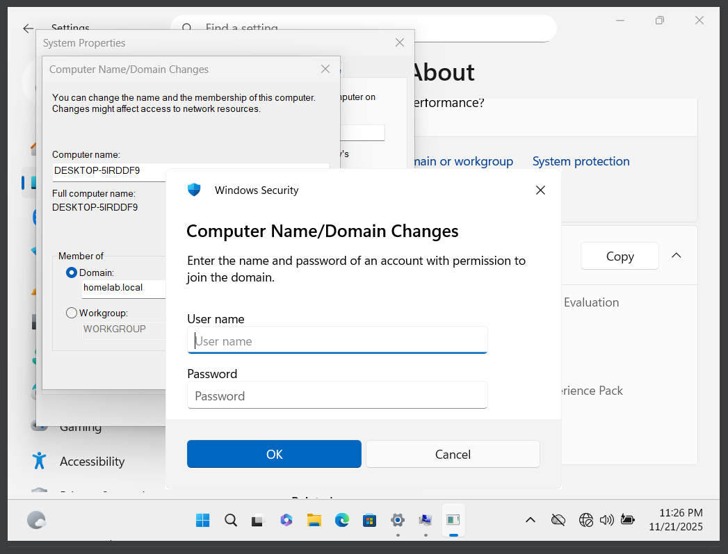The width and height of the screenshot is (728, 554).
Task: Click OK to join the domain
Action: 274,454
